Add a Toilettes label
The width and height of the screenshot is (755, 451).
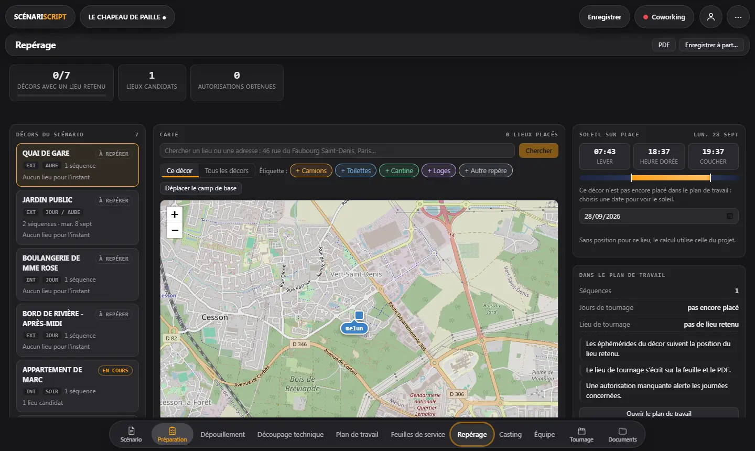point(355,170)
